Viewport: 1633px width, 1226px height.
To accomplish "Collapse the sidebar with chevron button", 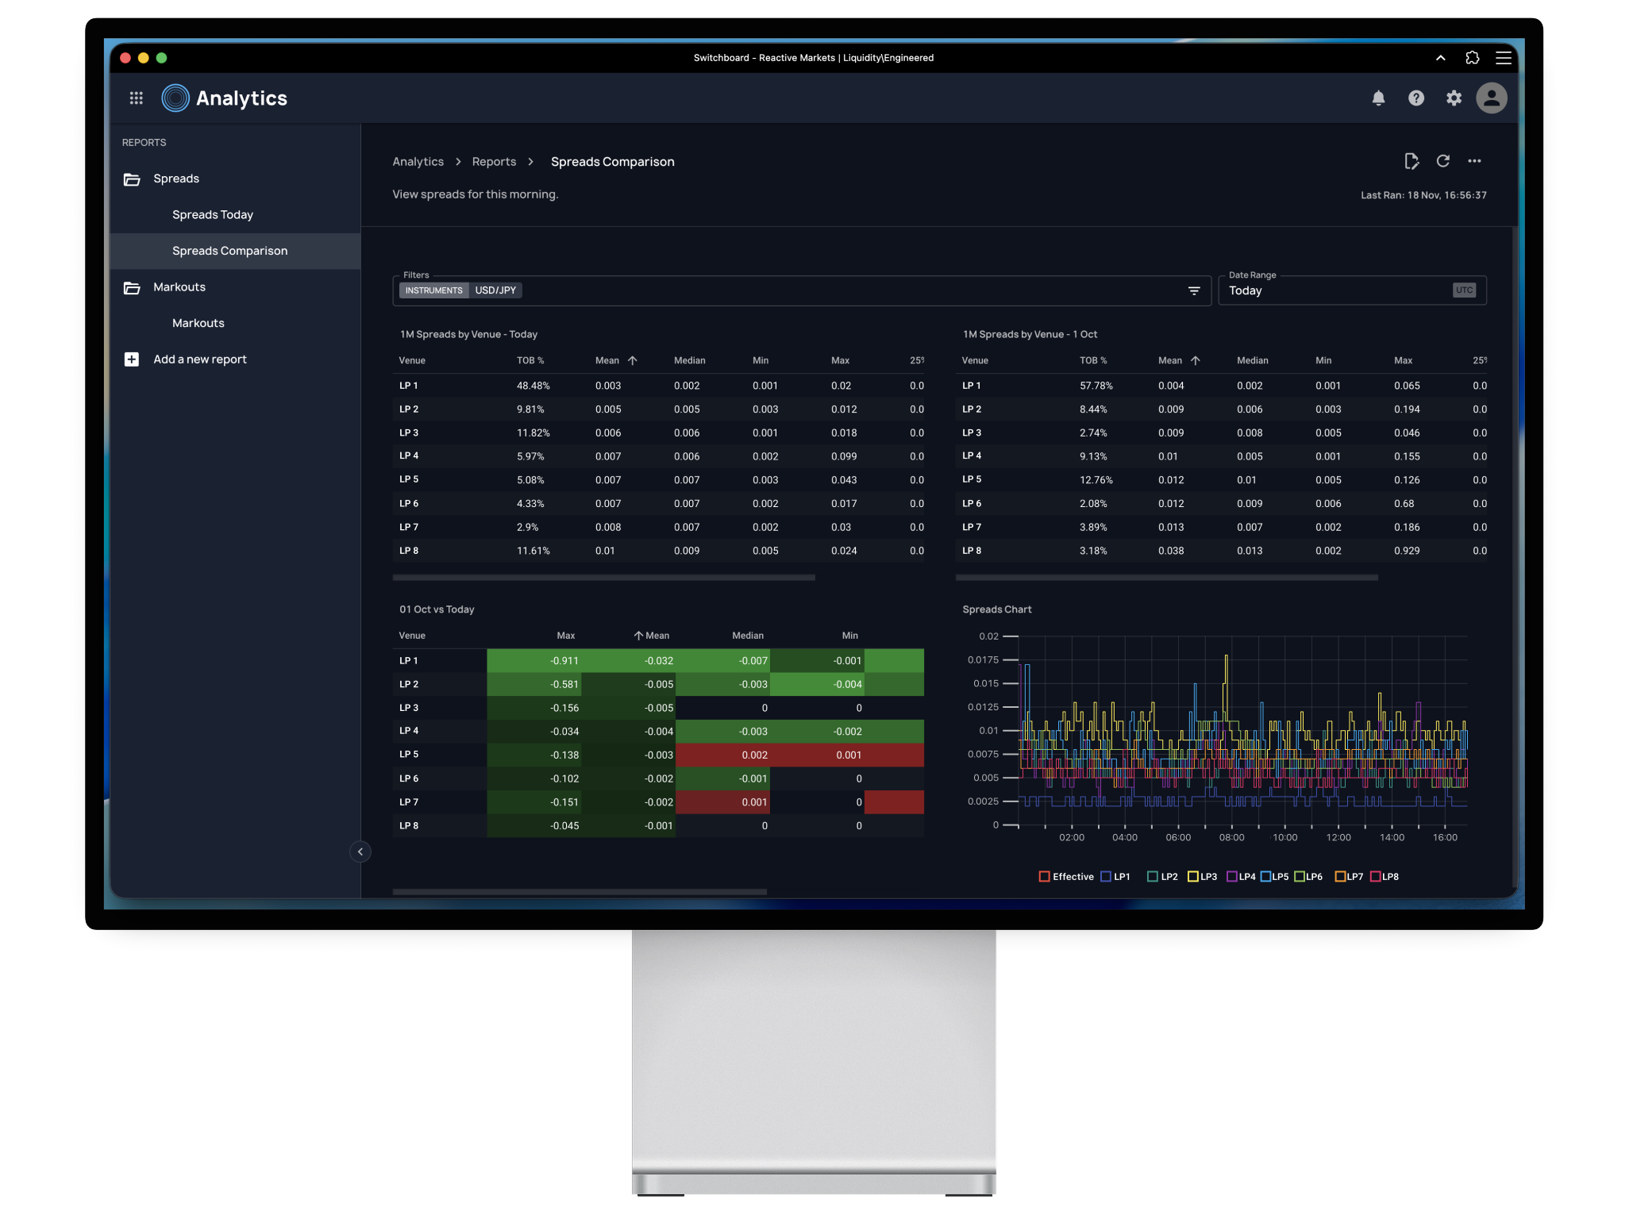I will (360, 851).
